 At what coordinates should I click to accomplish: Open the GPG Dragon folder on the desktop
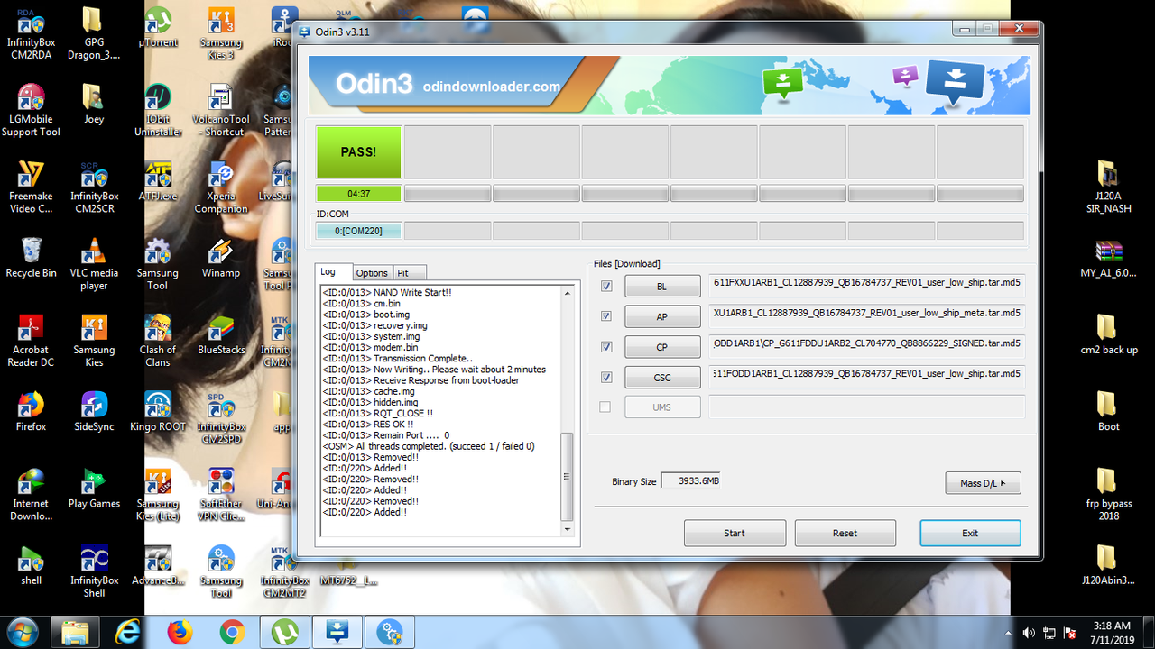tap(94, 32)
